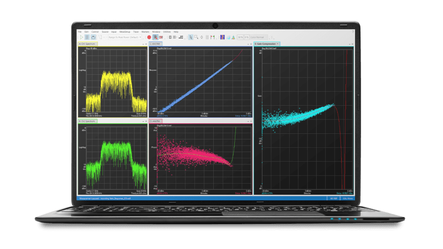Image resolution: width=443 pixels, height=249 pixels.
Task: Click the Play/Restart measurement icon
Action: pos(81,37)
